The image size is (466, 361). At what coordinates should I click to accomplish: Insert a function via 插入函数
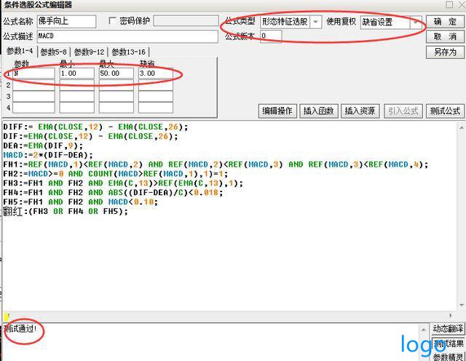[319, 111]
